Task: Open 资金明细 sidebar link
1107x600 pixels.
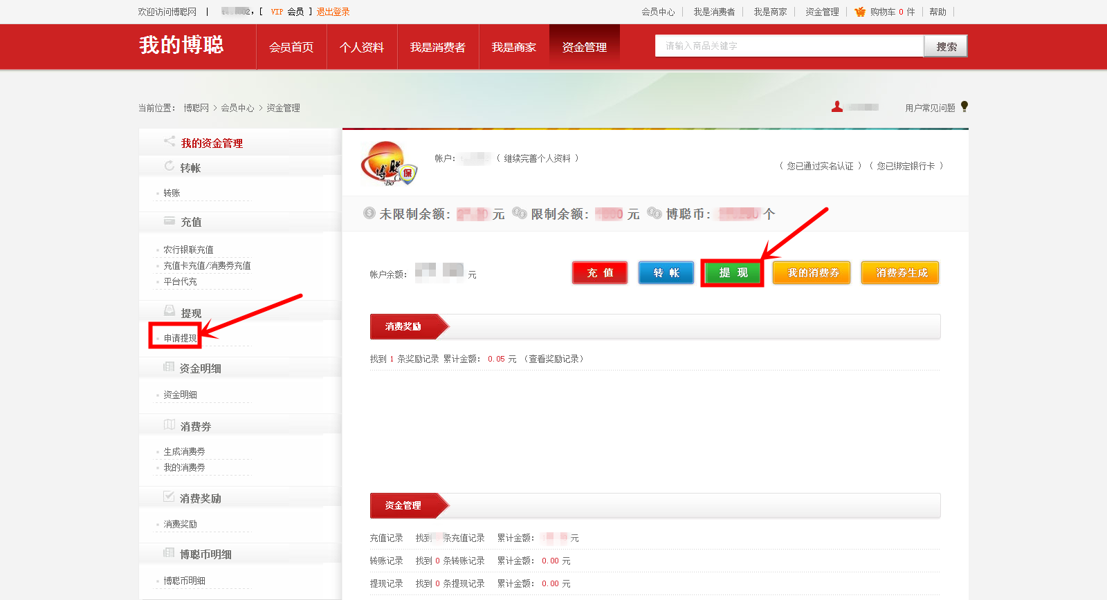Action: point(180,395)
